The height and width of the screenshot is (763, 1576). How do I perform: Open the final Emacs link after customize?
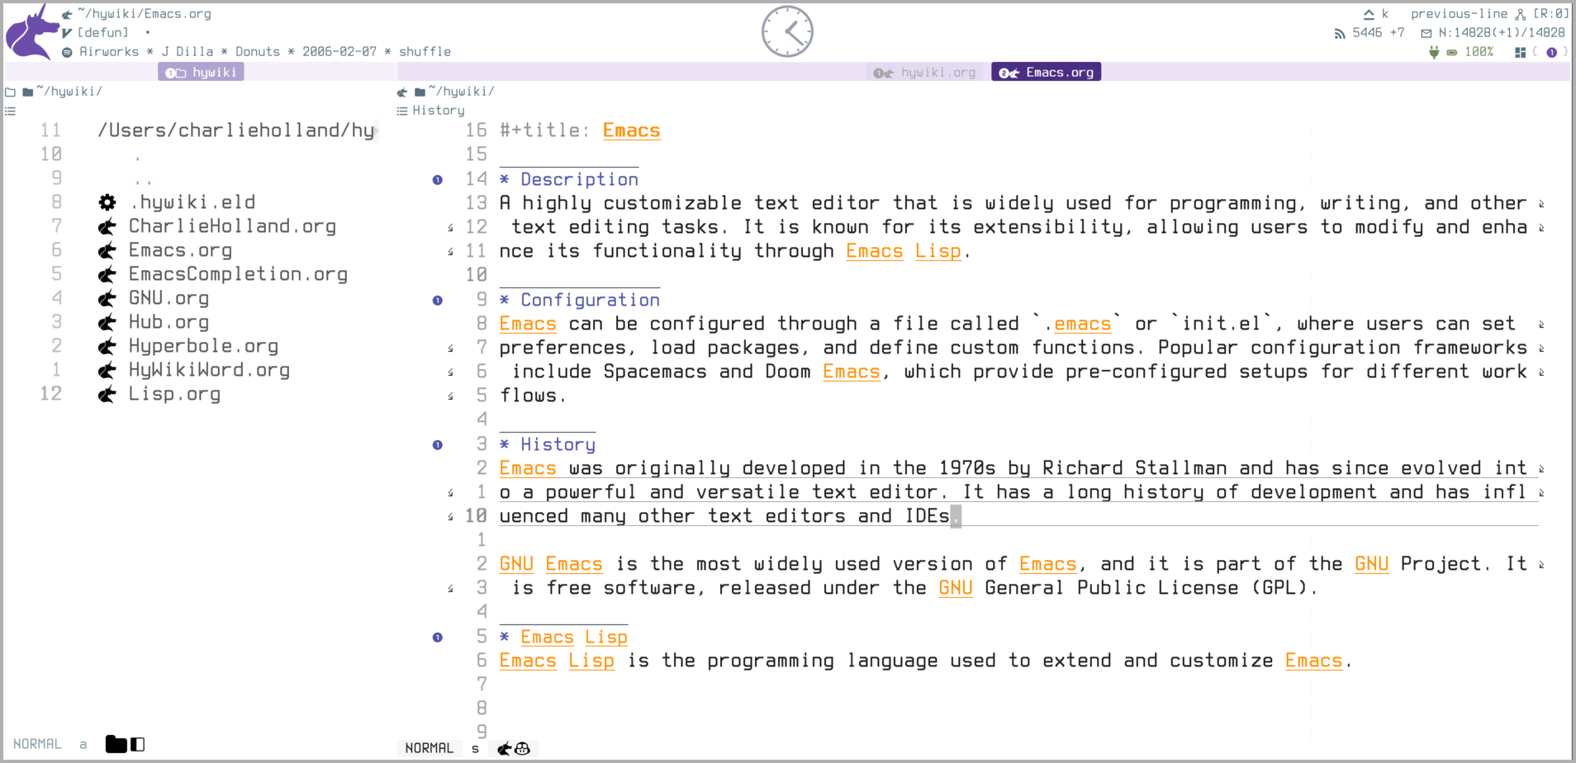click(x=1313, y=661)
